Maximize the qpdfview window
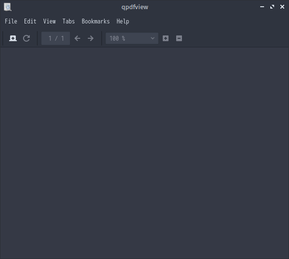Screen dimensions: 289x259 272,7
